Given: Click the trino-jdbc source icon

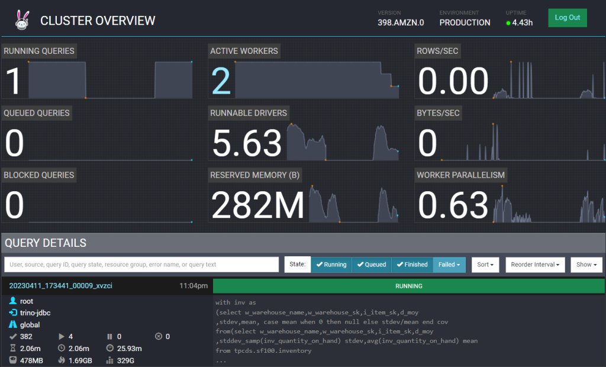Looking at the screenshot, I should (13, 313).
